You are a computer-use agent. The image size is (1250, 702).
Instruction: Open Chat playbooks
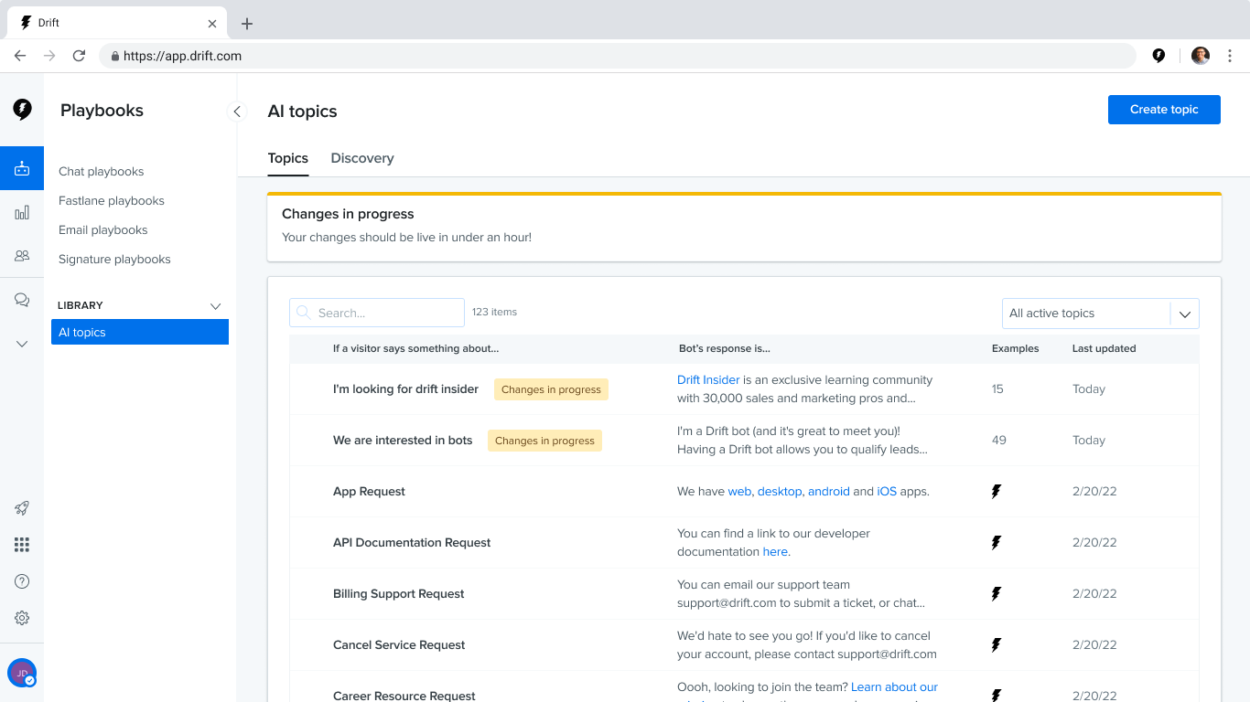coord(102,171)
